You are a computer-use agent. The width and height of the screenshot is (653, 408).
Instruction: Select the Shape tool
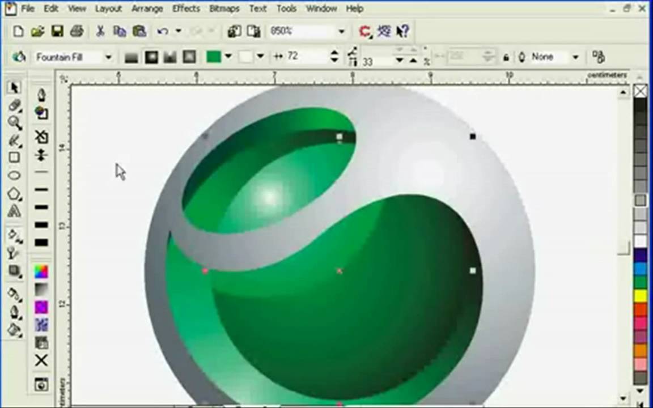[14, 105]
